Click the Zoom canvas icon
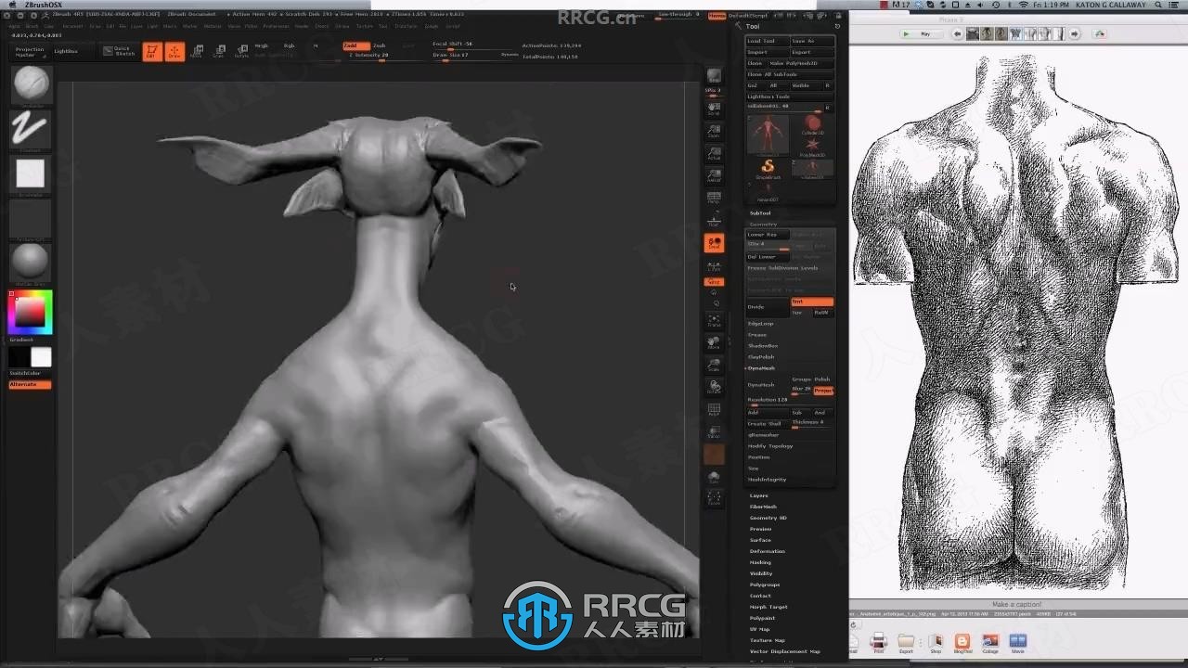The image size is (1188, 668). (x=714, y=131)
